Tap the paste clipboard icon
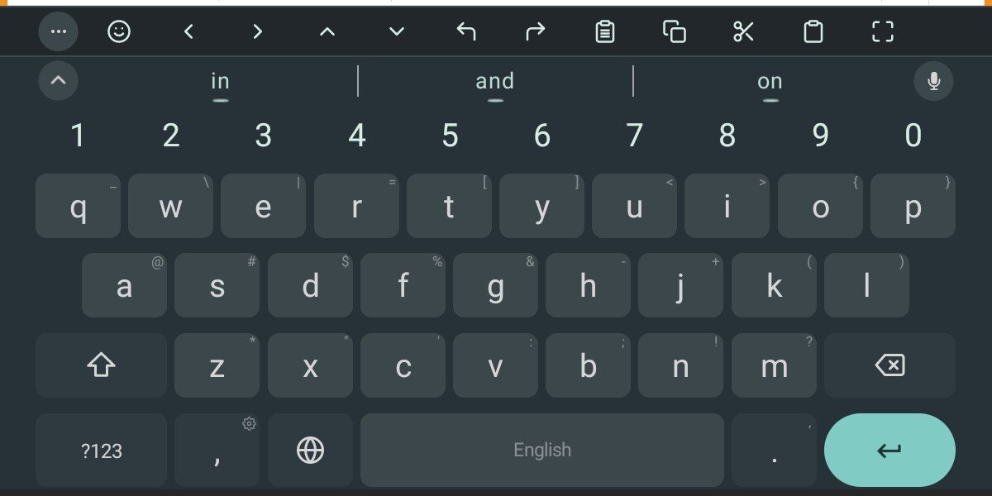 point(813,32)
